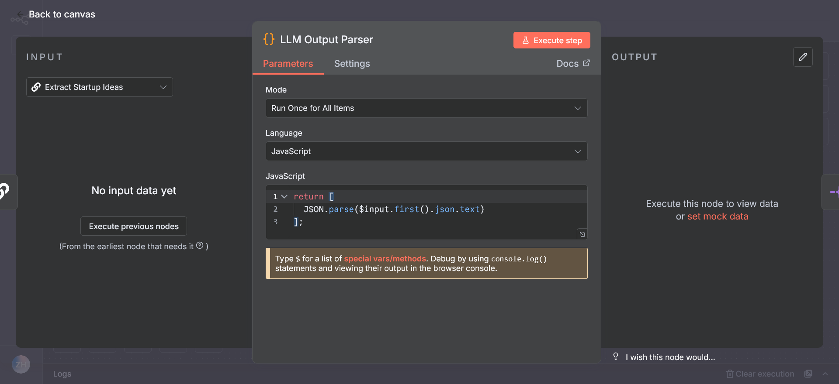Click the flask icon in Execute step
The height and width of the screenshot is (384, 839).
click(526, 40)
